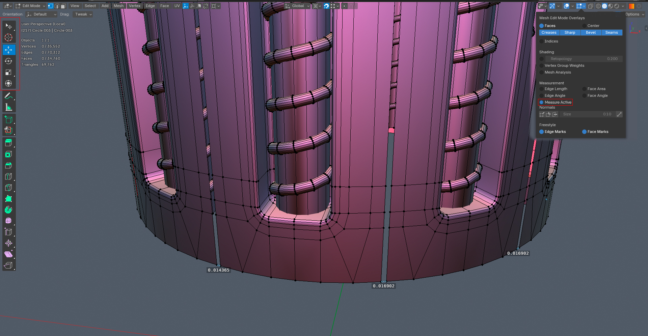The width and height of the screenshot is (648, 336).
Task: Open the Edit Mode dropdown
Action: click(30, 6)
